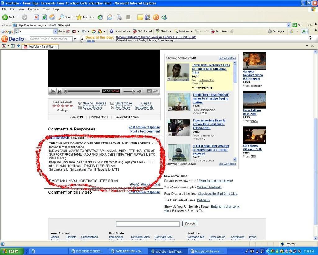318x255 pixels.
Task: Open the History icon beside Favorites
Action: (100, 17)
